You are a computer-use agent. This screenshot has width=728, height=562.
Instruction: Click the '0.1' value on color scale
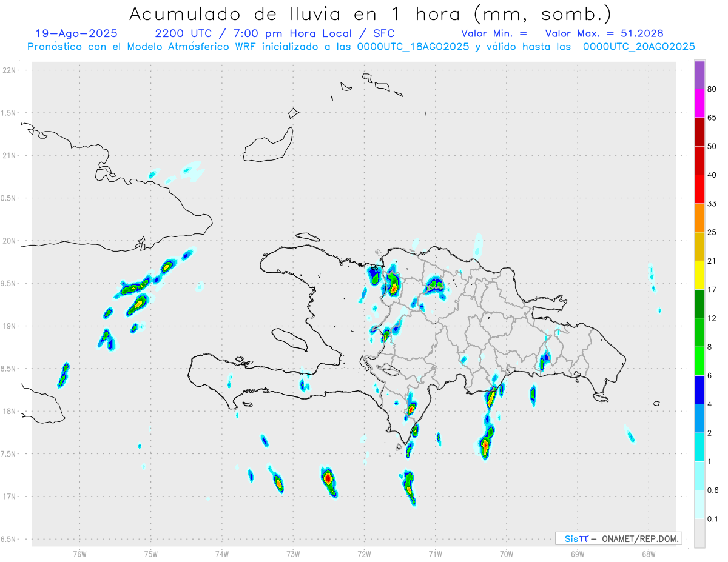(713, 519)
